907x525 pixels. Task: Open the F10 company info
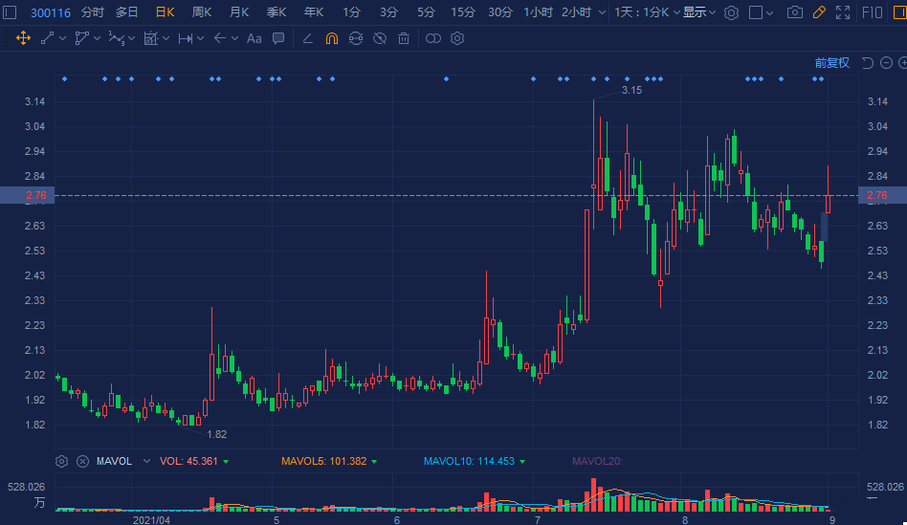[873, 12]
